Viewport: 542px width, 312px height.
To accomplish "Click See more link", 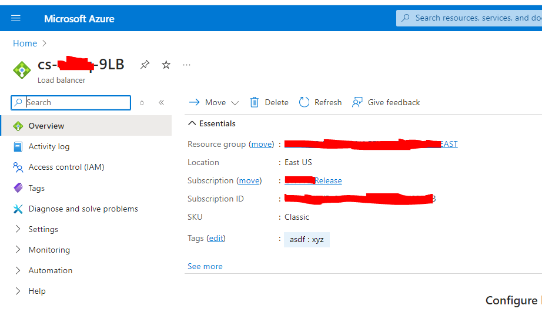I will point(205,266).
